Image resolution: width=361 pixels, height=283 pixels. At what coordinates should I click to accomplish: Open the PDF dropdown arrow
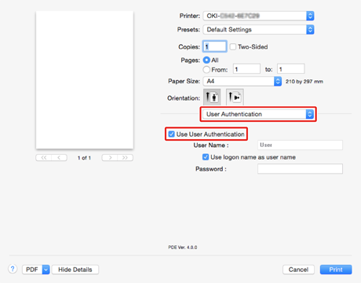point(46,270)
